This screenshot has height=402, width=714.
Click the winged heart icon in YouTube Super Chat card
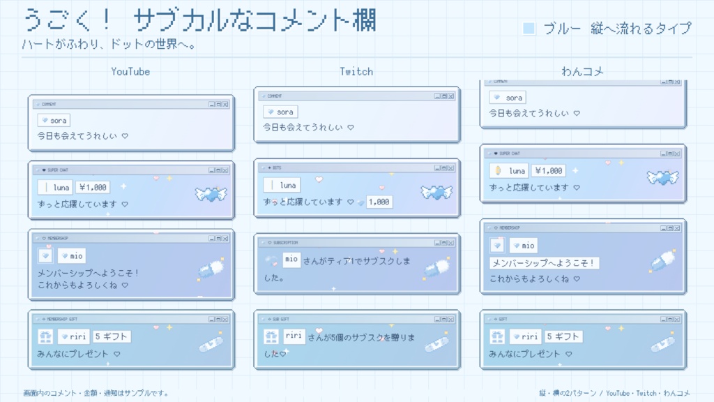[211, 195]
